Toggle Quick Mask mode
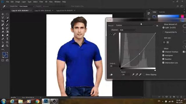Screen dimensions: 186x104 tap(3, 60)
